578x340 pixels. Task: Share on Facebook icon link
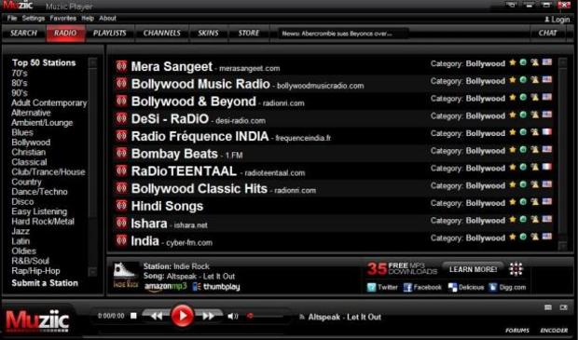[x=422, y=287]
